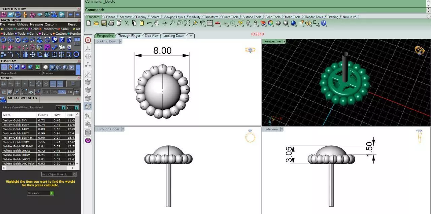Click the Zoom Extents icon
431x214 pixels.
(x=187, y=23)
